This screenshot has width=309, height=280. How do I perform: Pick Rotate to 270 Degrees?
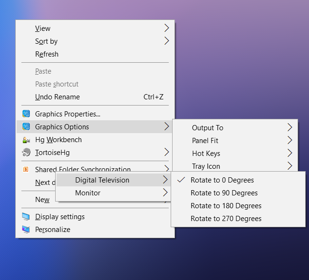226,219
